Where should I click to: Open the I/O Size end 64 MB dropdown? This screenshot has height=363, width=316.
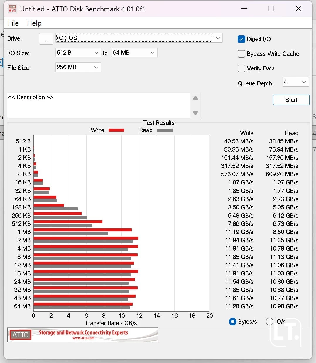click(134, 53)
